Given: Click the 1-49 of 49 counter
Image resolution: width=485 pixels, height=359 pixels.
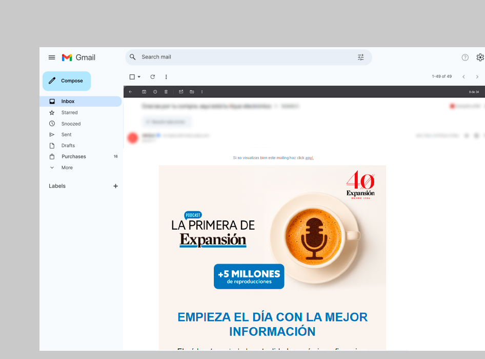Looking at the screenshot, I should pyautogui.click(x=442, y=76).
